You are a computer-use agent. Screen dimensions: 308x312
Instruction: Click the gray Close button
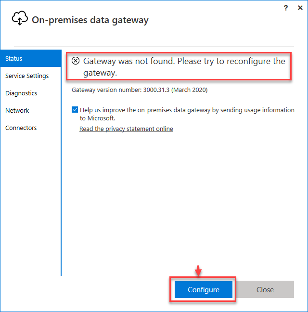coord(265,290)
